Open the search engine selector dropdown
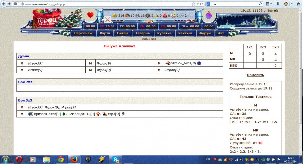 pyautogui.click(x=210, y=4)
